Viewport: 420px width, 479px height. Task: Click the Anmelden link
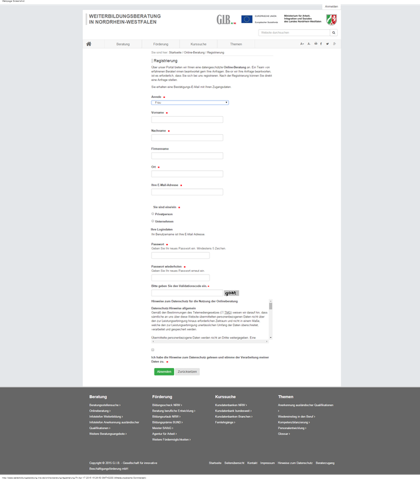click(x=331, y=7)
